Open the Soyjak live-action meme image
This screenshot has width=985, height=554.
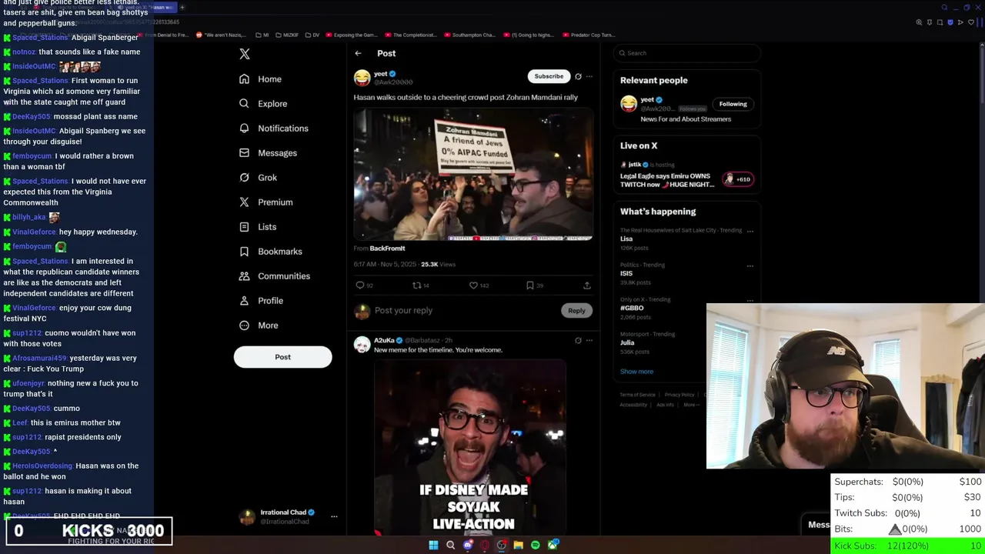[x=470, y=448]
